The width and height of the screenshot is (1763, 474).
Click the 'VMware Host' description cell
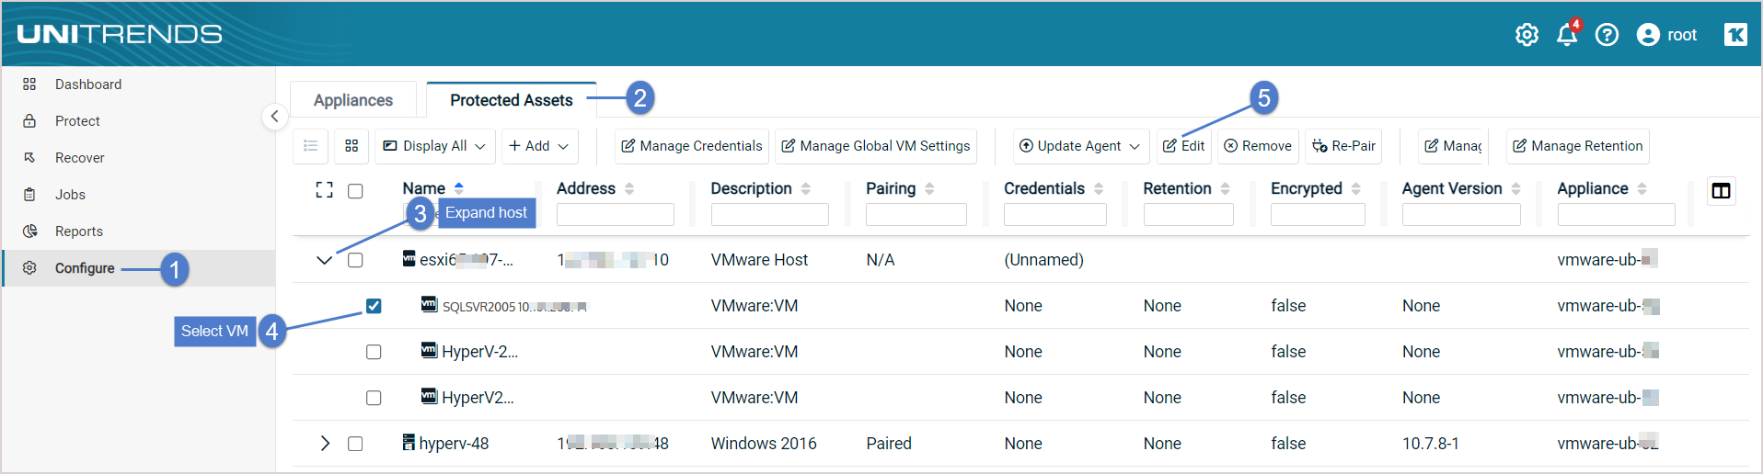click(759, 260)
